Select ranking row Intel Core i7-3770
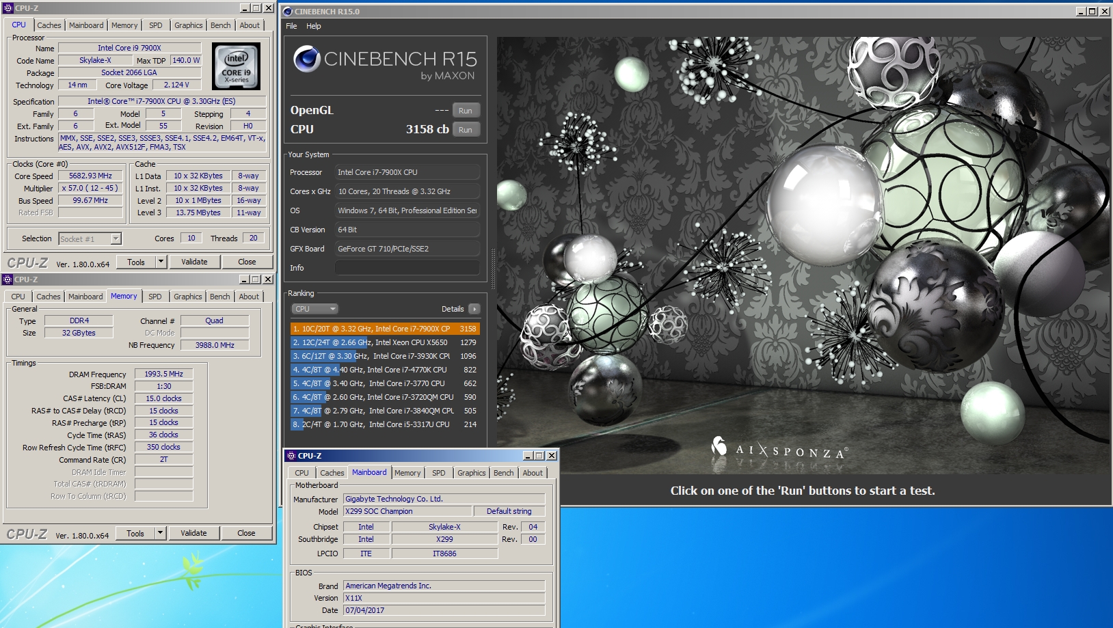The width and height of the screenshot is (1113, 628). [x=385, y=383]
